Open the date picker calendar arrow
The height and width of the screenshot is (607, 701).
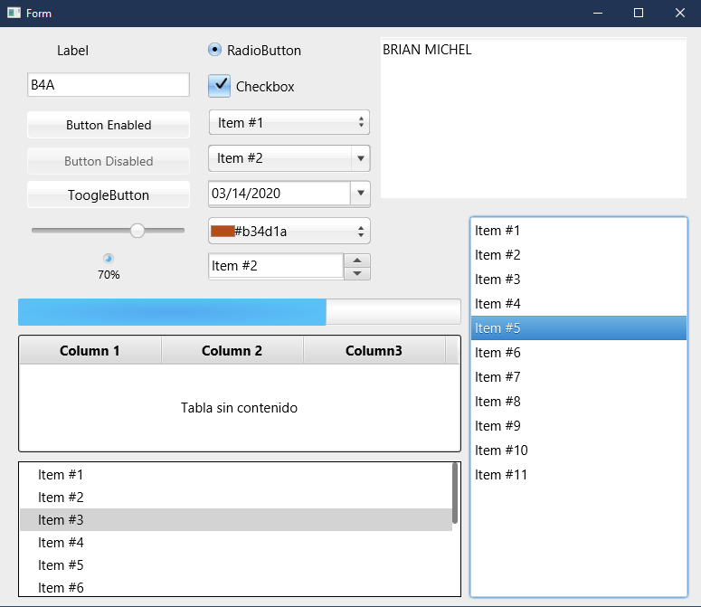pyautogui.click(x=360, y=194)
